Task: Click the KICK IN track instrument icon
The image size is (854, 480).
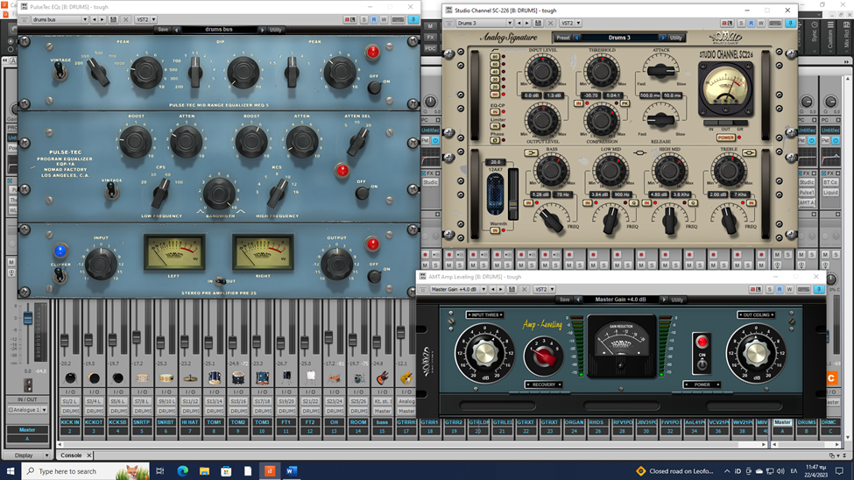Action: click(x=70, y=378)
